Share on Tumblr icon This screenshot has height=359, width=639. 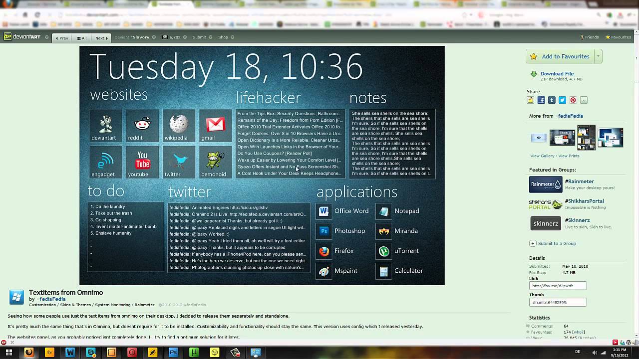[x=552, y=100]
